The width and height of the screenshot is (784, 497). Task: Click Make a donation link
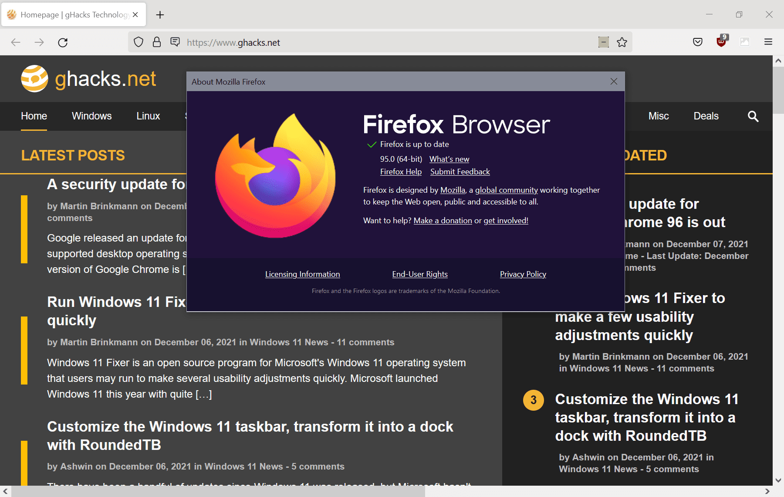[x=443, y=221]
